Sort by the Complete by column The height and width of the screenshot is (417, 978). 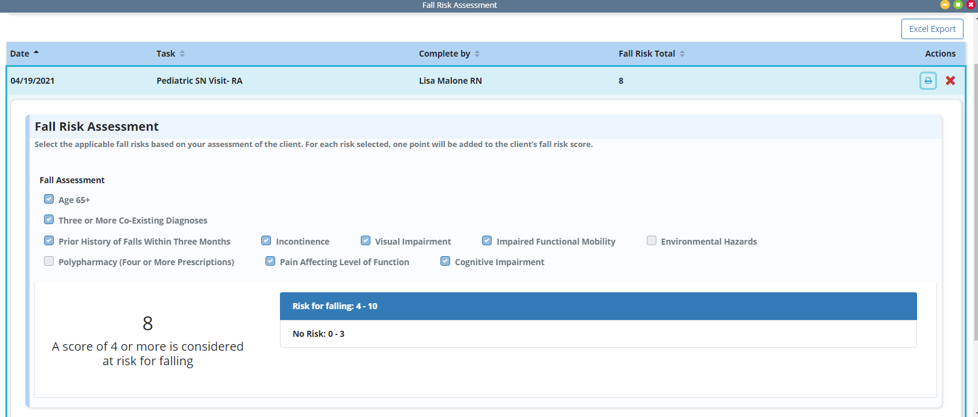tap(449, 54)
